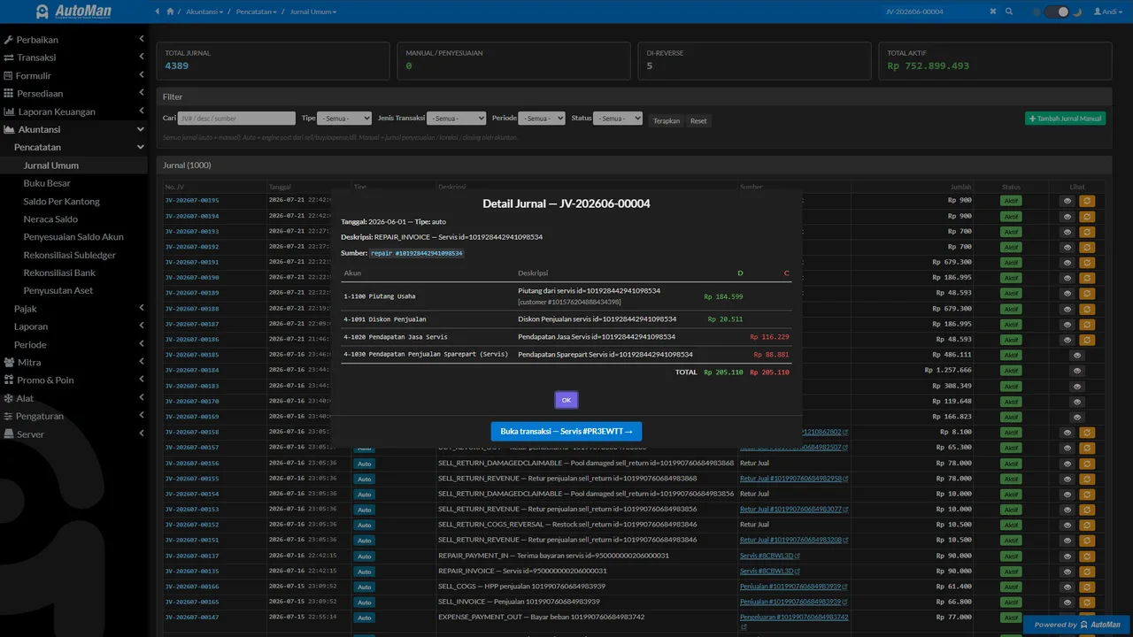The image size is (1133, 637).
Task: Click the AutoMan logo in header
Action: [x=73, y=12]
